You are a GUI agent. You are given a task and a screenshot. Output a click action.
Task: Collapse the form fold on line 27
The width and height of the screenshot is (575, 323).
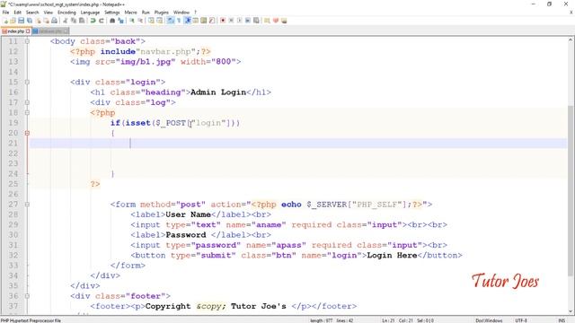tap(27, 205)
